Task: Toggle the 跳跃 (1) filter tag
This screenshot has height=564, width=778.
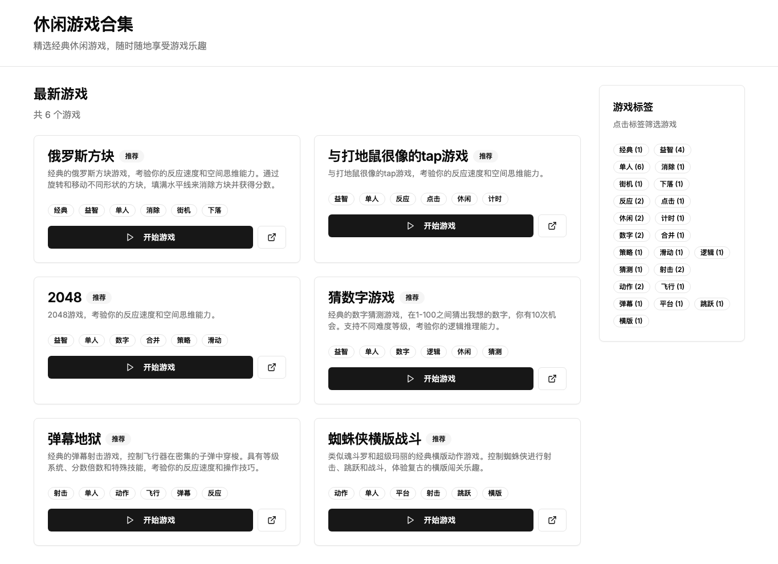Action: click(711, 303)
